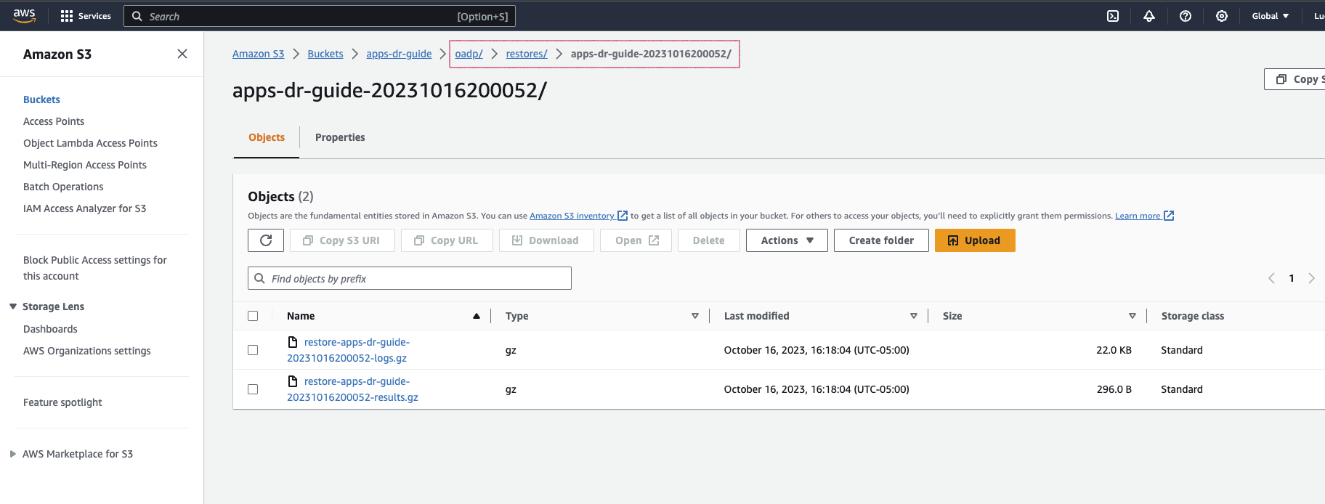Collapse the Storage Lens section

(13, 306)
